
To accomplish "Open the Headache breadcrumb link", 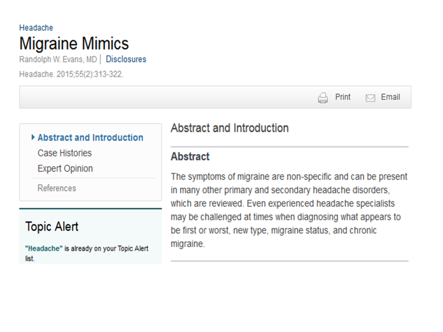I will click(x=36, y=28).
